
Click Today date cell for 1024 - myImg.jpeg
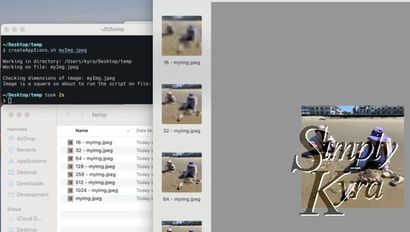(144, 191)
